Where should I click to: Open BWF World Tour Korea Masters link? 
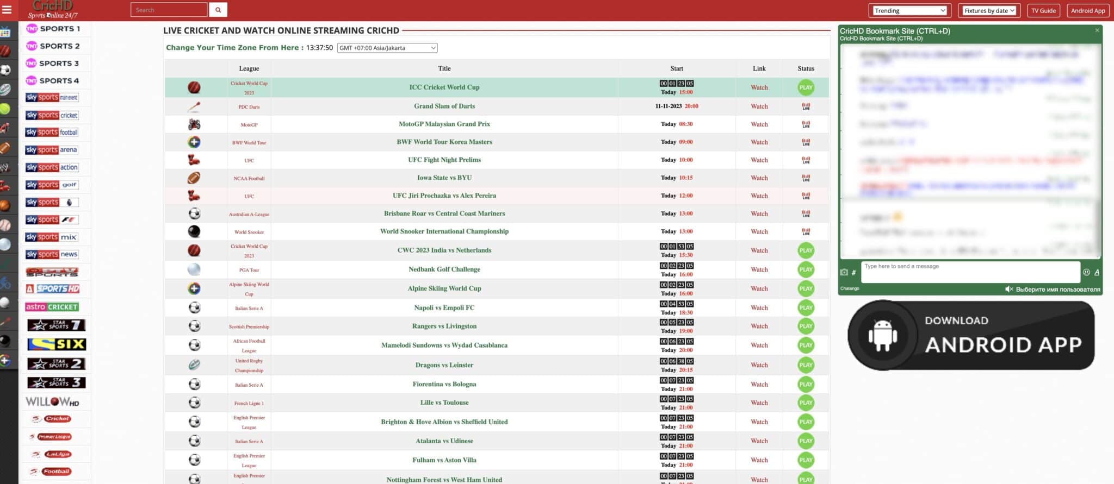pos(444,142)
